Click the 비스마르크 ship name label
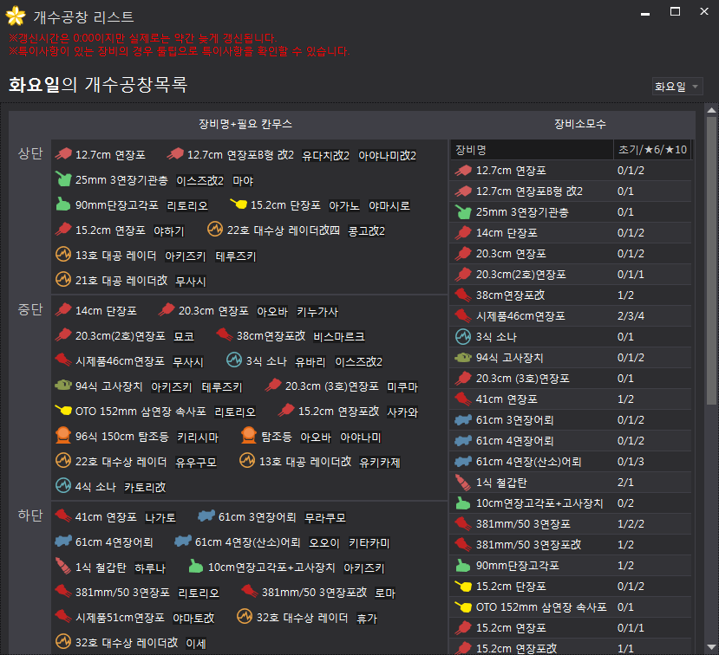Viewport: 719px width, 655px height. pos(339,336)
